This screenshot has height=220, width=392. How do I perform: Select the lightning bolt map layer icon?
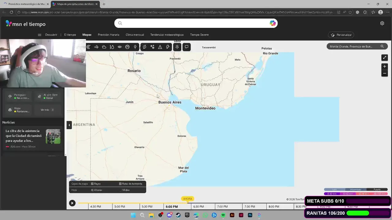[x=168, y=47]
